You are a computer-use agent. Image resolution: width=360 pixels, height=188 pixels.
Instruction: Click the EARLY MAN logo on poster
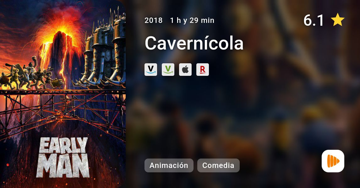pyautogui.click(x=63, y=158)
